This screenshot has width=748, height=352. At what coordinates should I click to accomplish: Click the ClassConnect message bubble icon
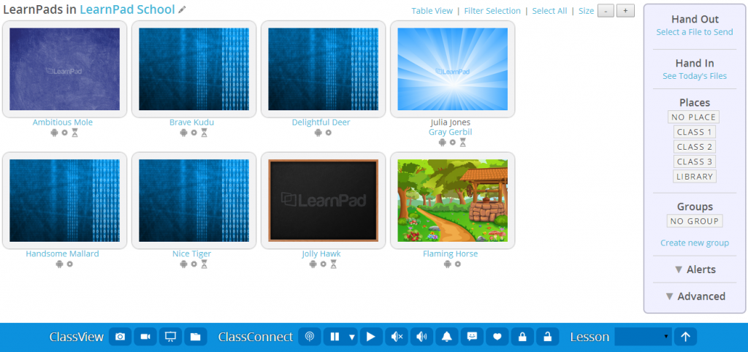473,337
